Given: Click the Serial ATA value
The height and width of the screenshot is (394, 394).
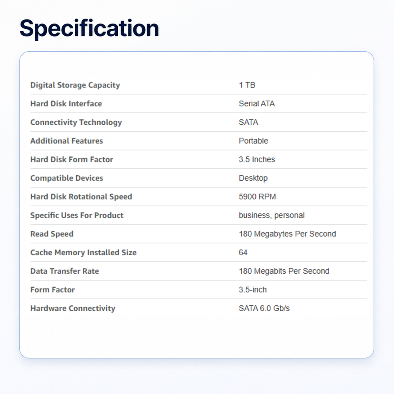Looking at the screenshot, I should (x=257, y=103).
